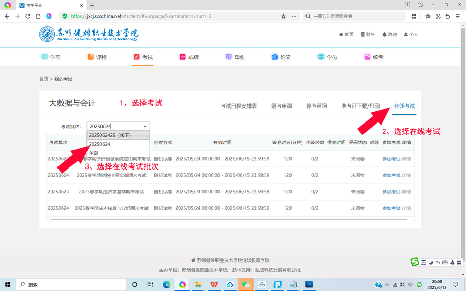Select the 2025062425(线下) batch option
The image size is (466, 291).
coord(118,135)
